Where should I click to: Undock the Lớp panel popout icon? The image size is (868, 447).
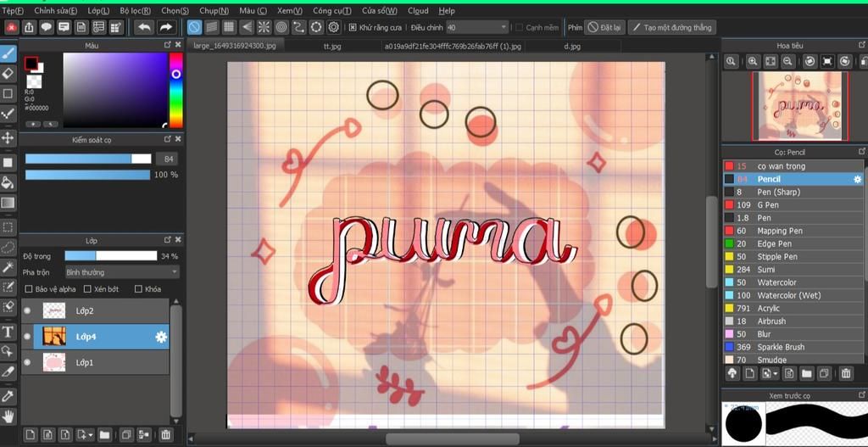(168, 240)
